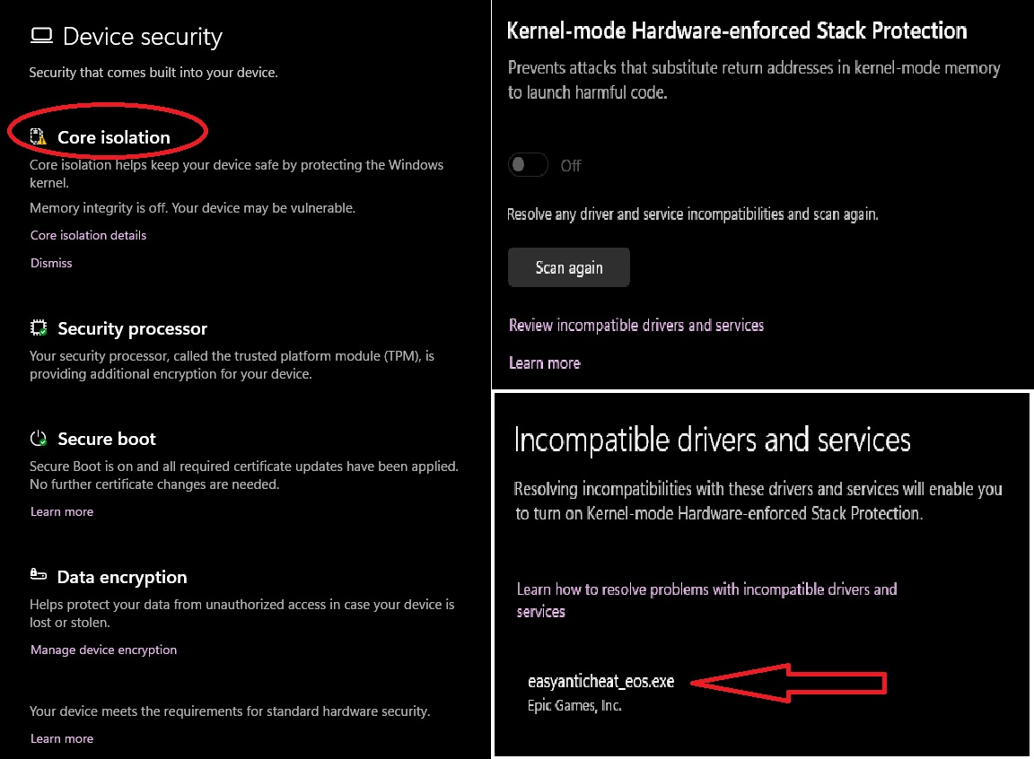Viewport: 1034px width, 759px height.
Task: Open Review incompatible drivers and services
Action: click(636, 326)
